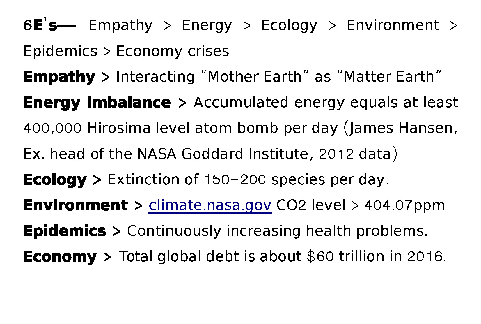The height and width of the screenshot is (324, 481).
Task: Select the 150–200 species figure
Action: (235, 180)
